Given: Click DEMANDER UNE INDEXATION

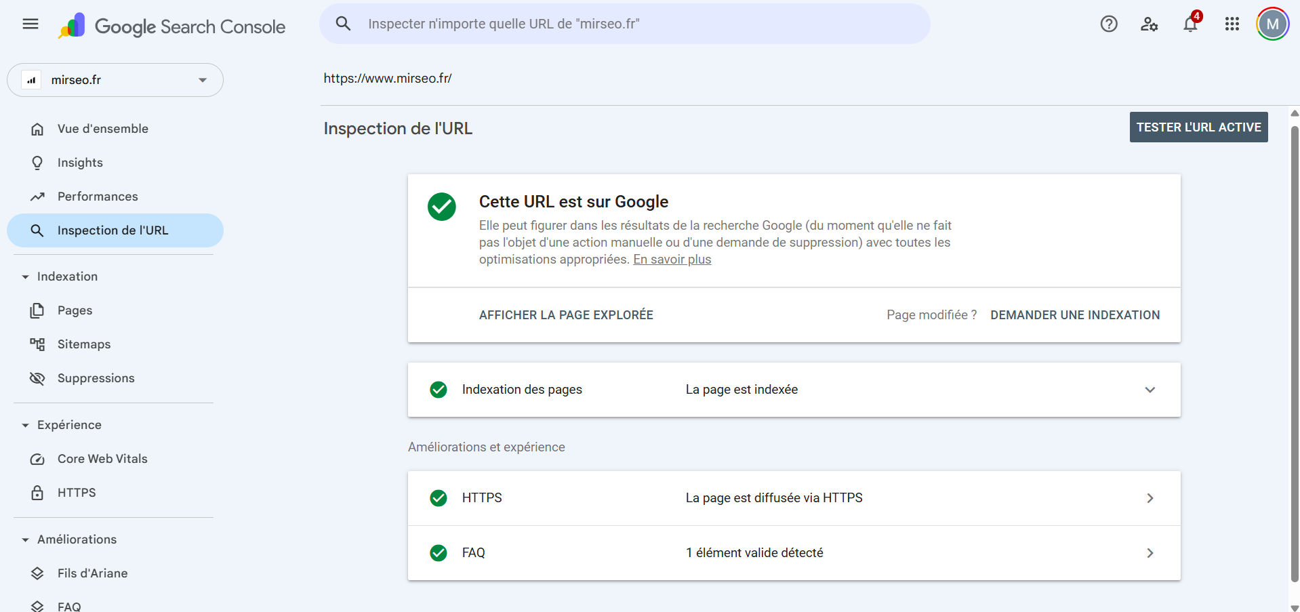Looking at the screenshot, I should [x=1075, y=314].
